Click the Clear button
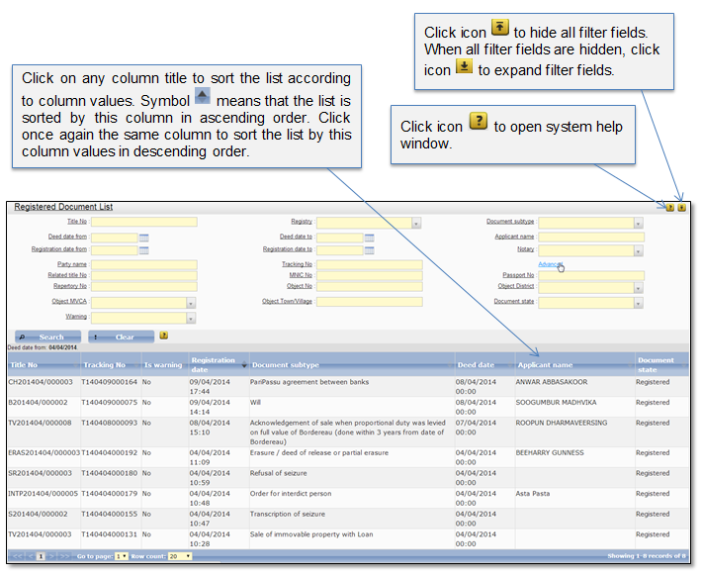 [x=120, y=337]
